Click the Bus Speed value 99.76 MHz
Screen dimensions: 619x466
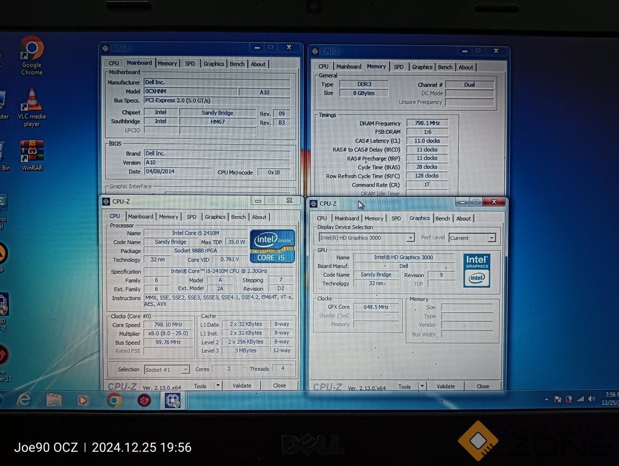(x=168, y=342)
